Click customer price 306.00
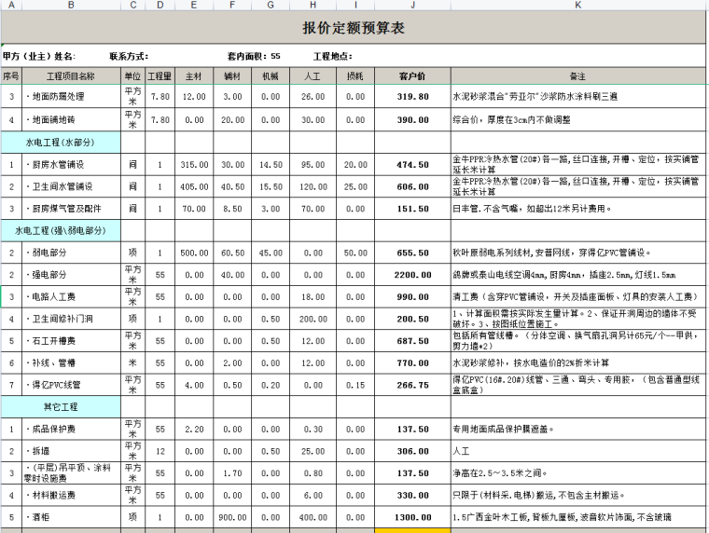This screenshot has height=533, width=709. pyautogui.click(x=413, y=451)
